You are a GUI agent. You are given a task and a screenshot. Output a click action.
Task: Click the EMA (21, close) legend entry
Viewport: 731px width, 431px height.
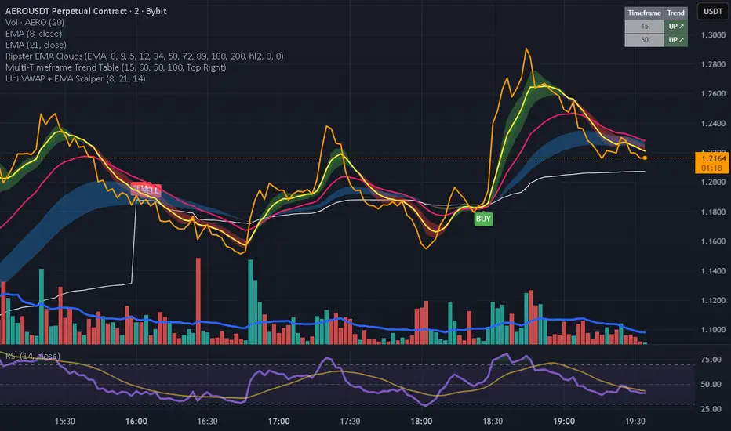pyautogui.click(x=36, y=45)
